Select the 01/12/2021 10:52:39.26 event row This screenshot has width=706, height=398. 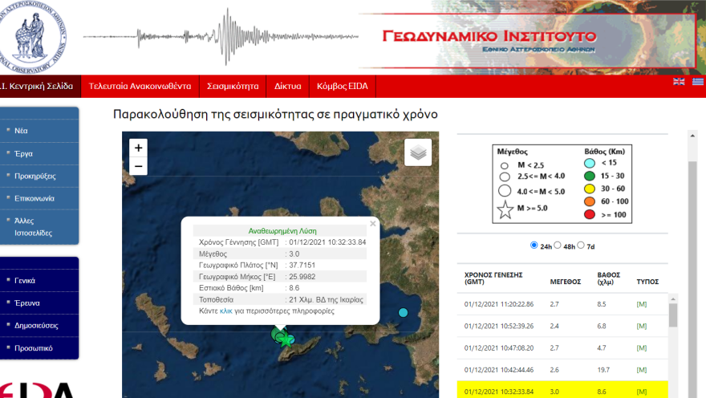[562, 326]
